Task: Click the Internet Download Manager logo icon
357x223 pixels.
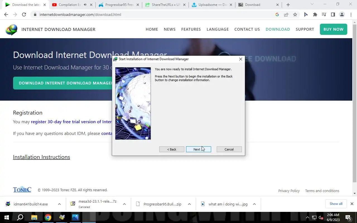Action: pyautogui.click(x=11, y=30)
